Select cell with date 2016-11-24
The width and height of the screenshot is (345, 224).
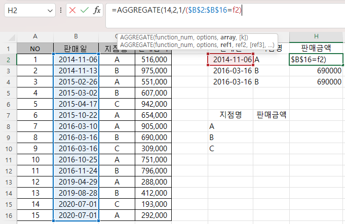(x=76, y=171)
